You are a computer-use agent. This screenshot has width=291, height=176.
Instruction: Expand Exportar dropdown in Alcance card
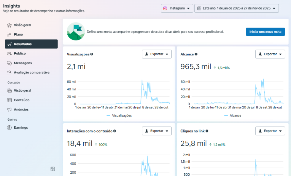point(270,54)
